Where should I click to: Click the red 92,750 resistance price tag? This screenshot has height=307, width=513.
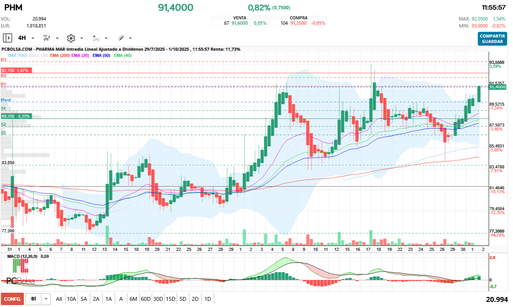[x=16, y=70]
